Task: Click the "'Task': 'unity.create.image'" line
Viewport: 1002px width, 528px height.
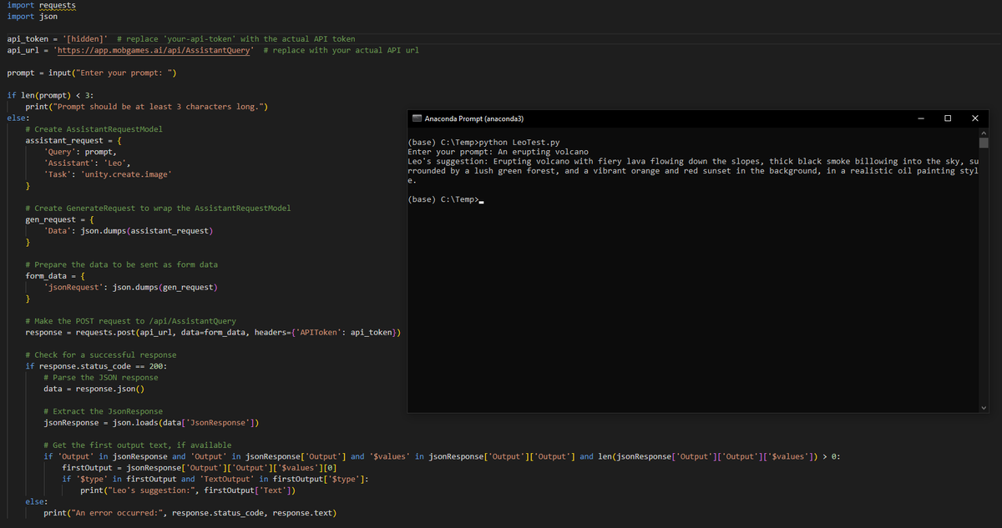Action: tap(108, 174)
